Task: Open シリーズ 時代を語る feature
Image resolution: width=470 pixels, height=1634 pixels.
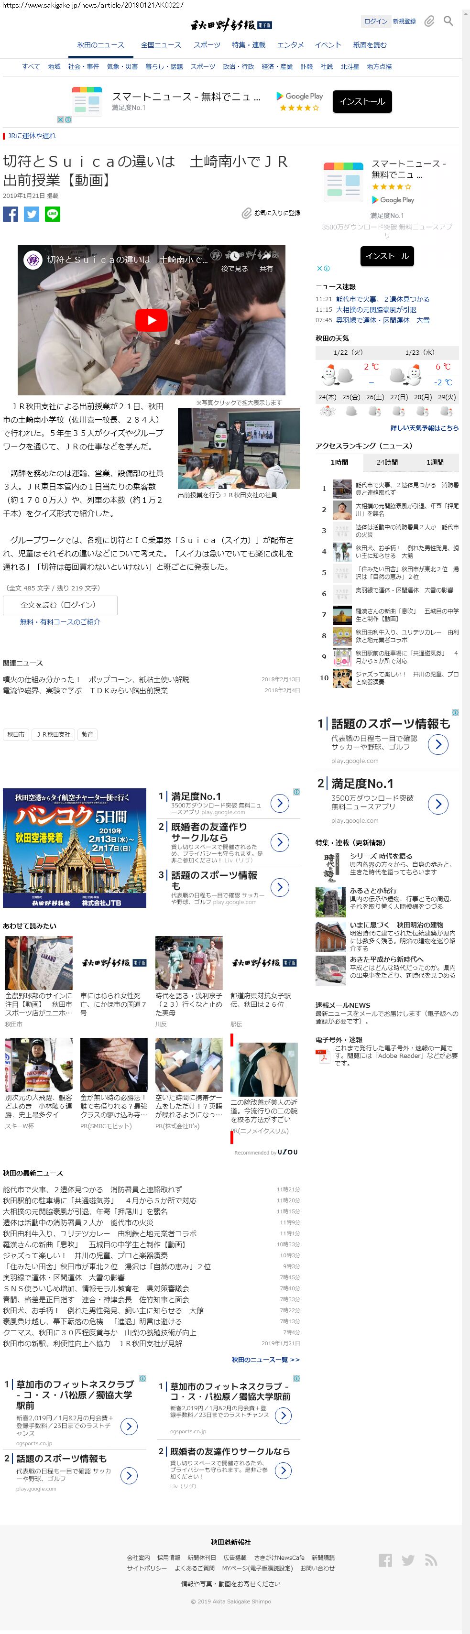Action: pos(381,856)
